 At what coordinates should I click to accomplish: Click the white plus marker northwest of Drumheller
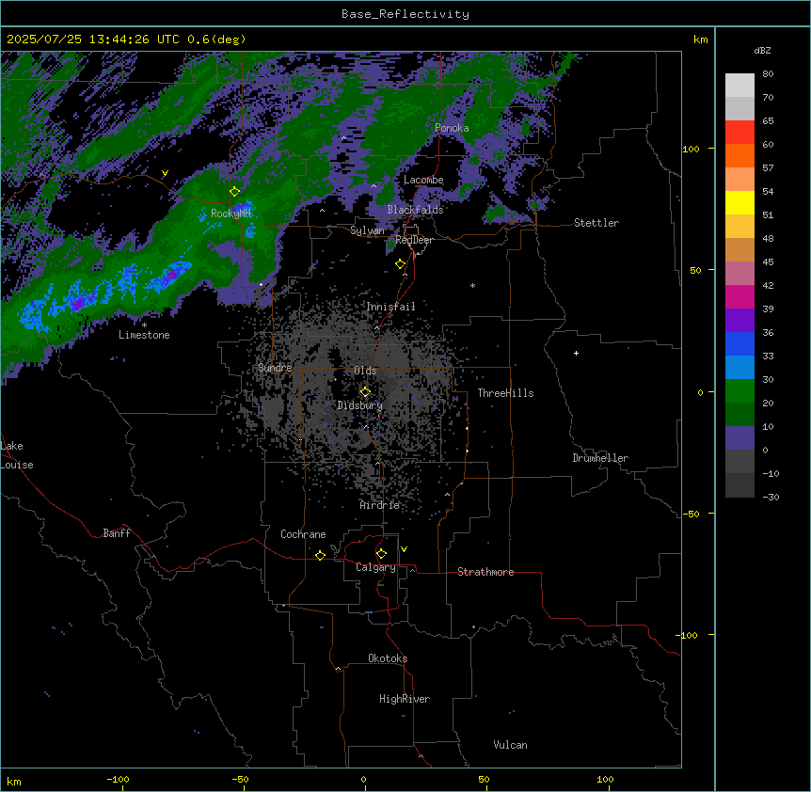point(576,353)
